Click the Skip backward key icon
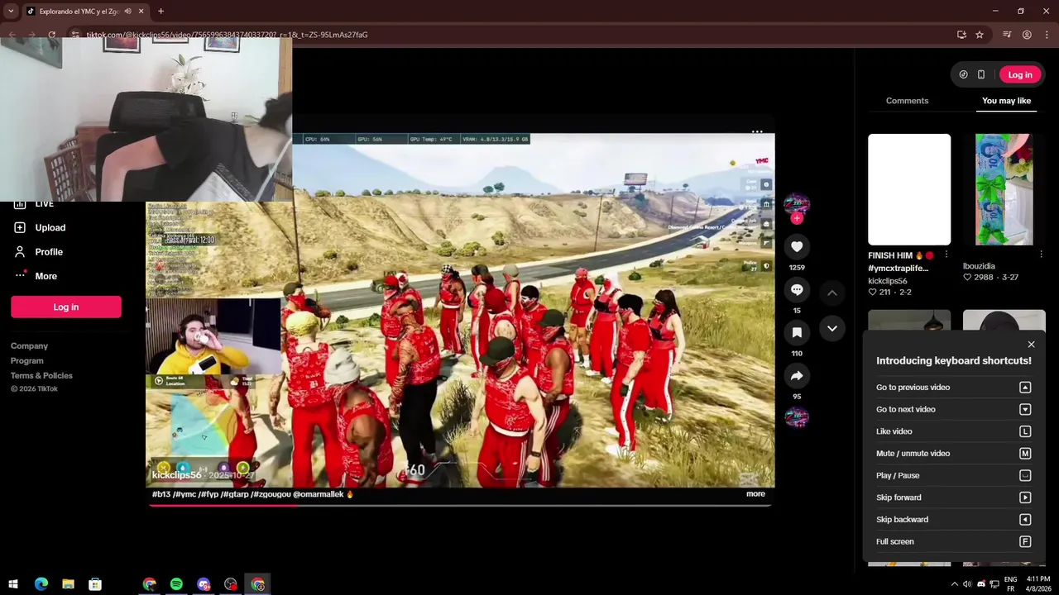The image size is (1059, 595). click(1025, 520)
